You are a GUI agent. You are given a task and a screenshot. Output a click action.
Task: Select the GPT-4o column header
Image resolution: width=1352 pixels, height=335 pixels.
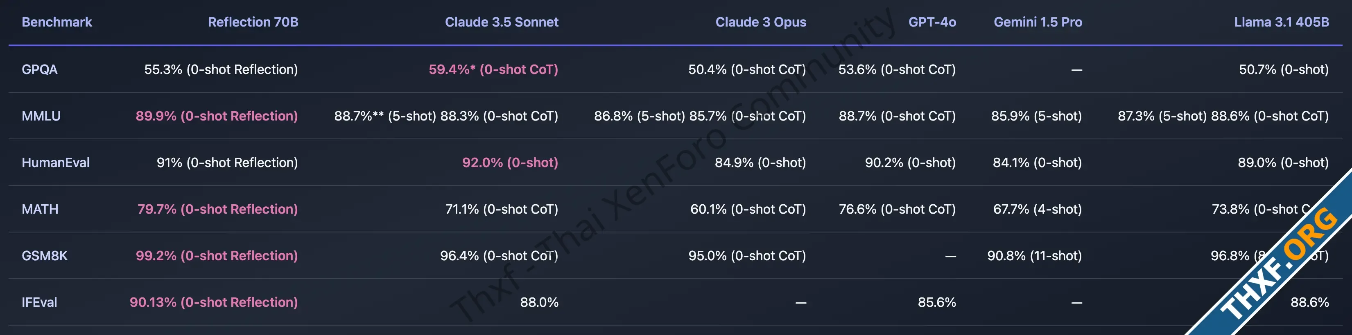click(932, 22)
